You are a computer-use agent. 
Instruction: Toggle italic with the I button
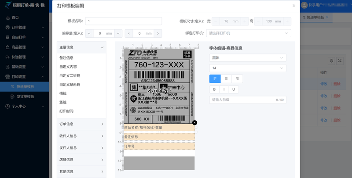point(224,89)
